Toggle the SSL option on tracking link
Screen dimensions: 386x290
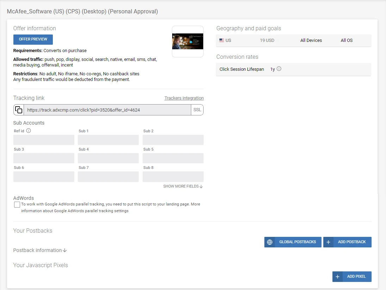(197, 110)
